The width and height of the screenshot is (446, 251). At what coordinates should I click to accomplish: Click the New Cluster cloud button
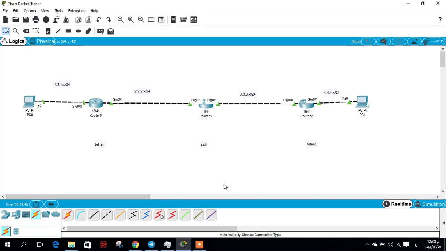pos(384,41)
